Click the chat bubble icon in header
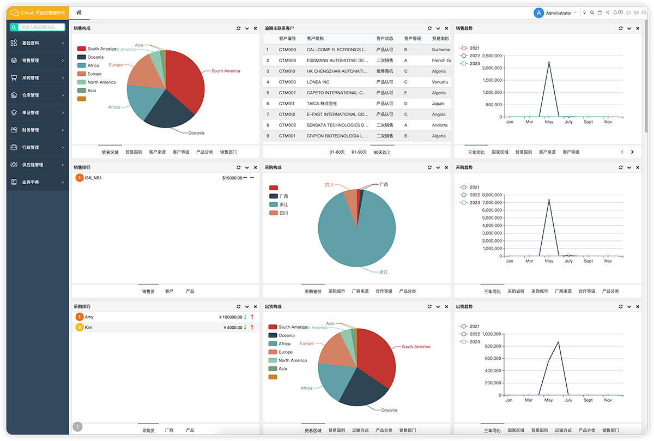This screenshot has height=441, width=654. 628,13
